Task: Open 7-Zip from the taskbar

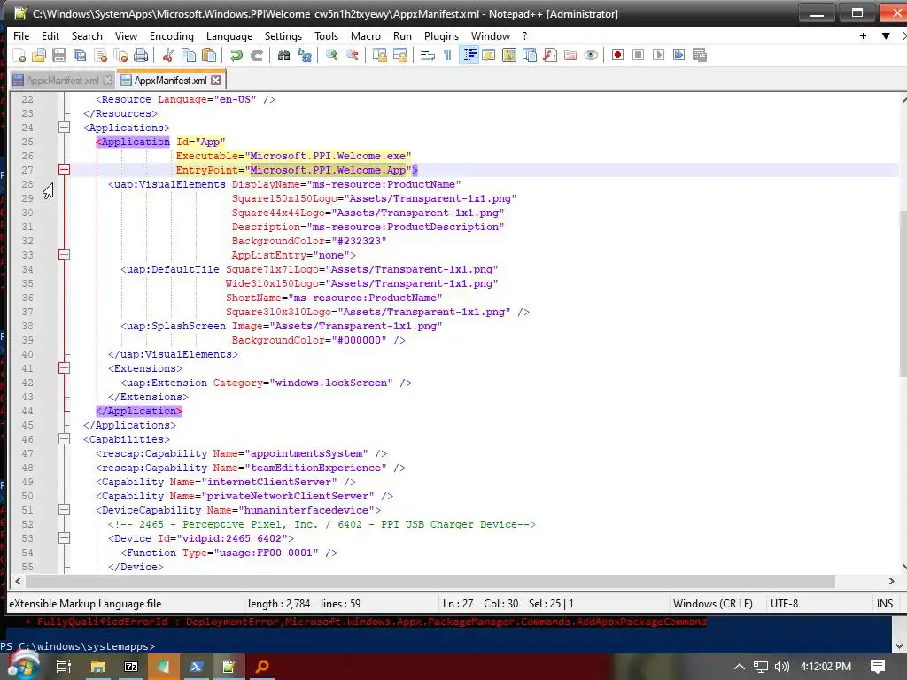Action: click(131, 667)
